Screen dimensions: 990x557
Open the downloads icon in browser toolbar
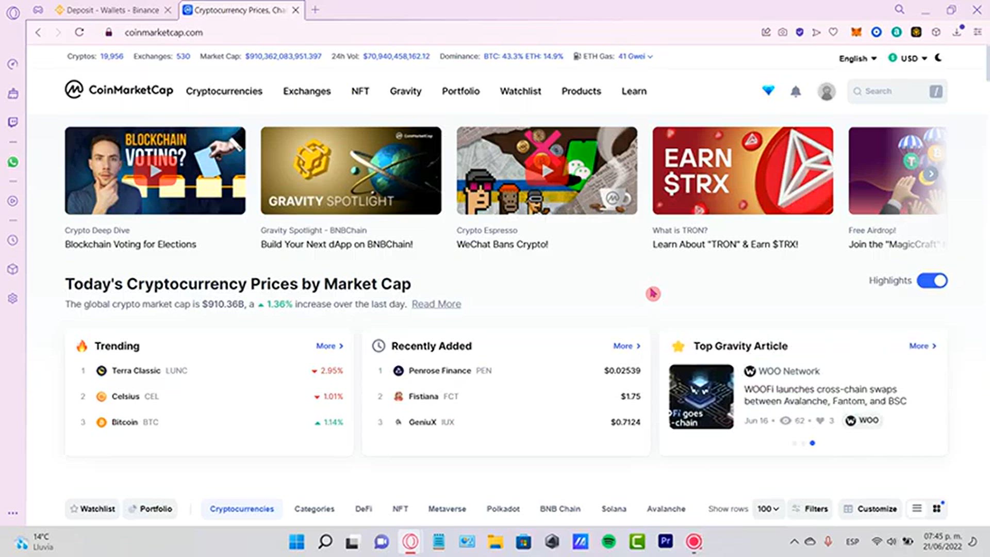957,32
